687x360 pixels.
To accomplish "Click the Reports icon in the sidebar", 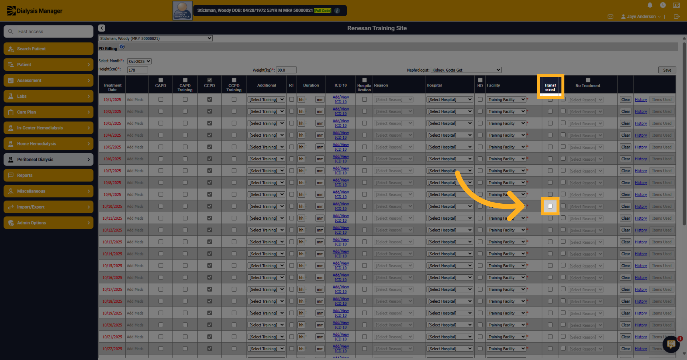I will click(x=11, y=175).
